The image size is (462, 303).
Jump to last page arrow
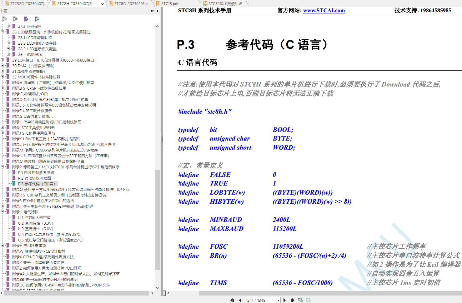292,300
